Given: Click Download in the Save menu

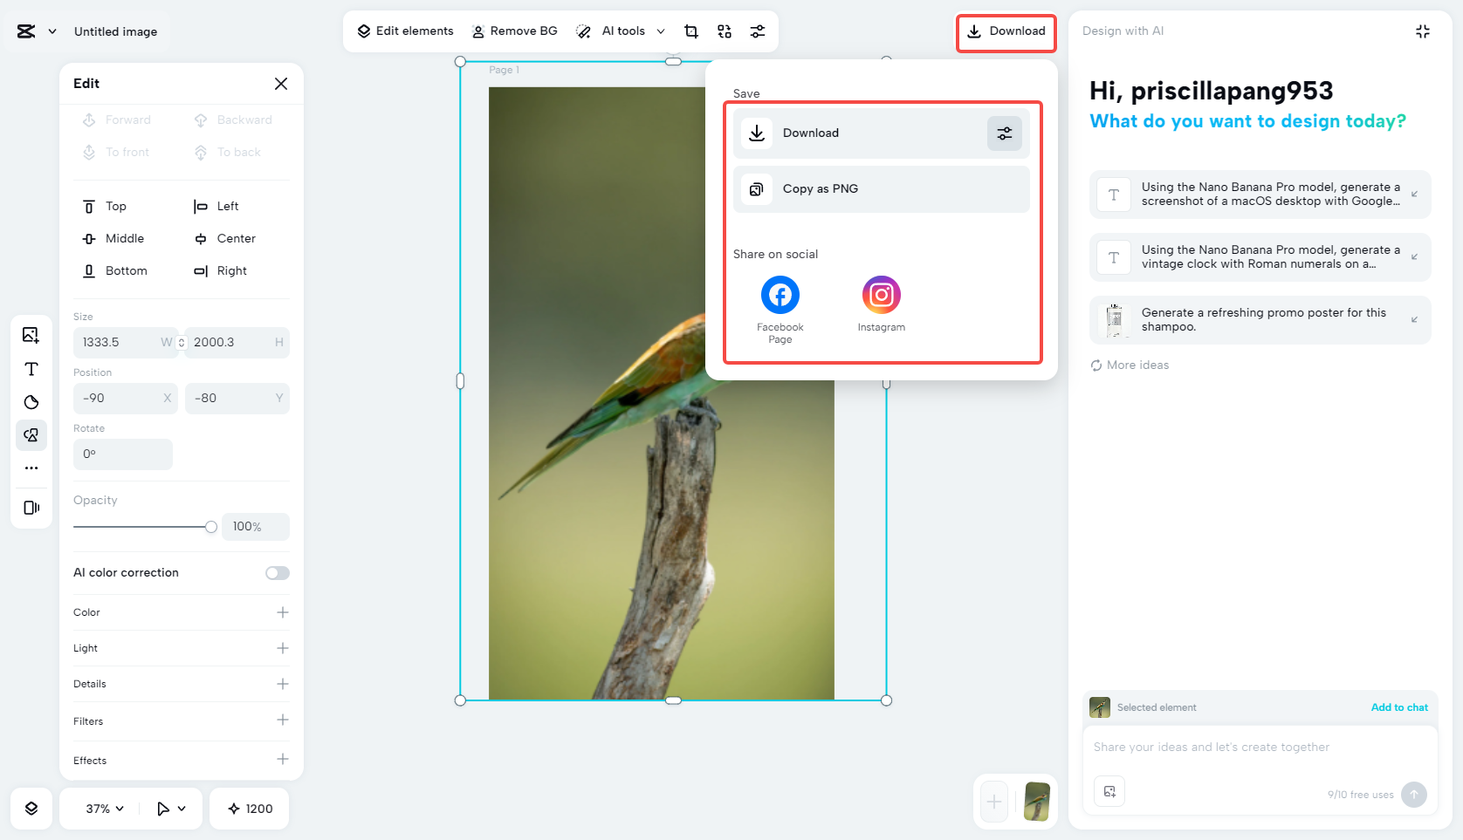Looking at the screenshot, I should pos(882,133).
